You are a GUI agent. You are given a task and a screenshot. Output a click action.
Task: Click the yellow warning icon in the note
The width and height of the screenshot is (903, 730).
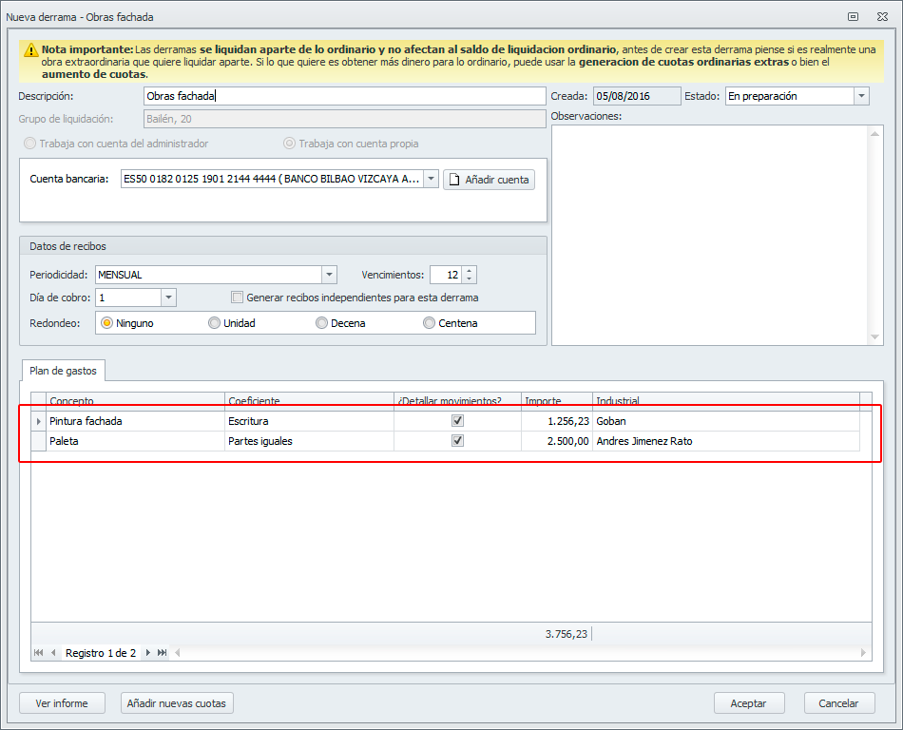coord(30,50)
